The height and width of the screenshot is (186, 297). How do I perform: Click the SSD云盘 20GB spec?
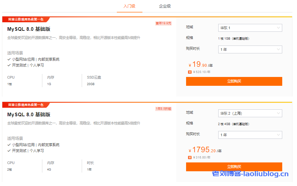pyautogui.click(x=94, y=81)
